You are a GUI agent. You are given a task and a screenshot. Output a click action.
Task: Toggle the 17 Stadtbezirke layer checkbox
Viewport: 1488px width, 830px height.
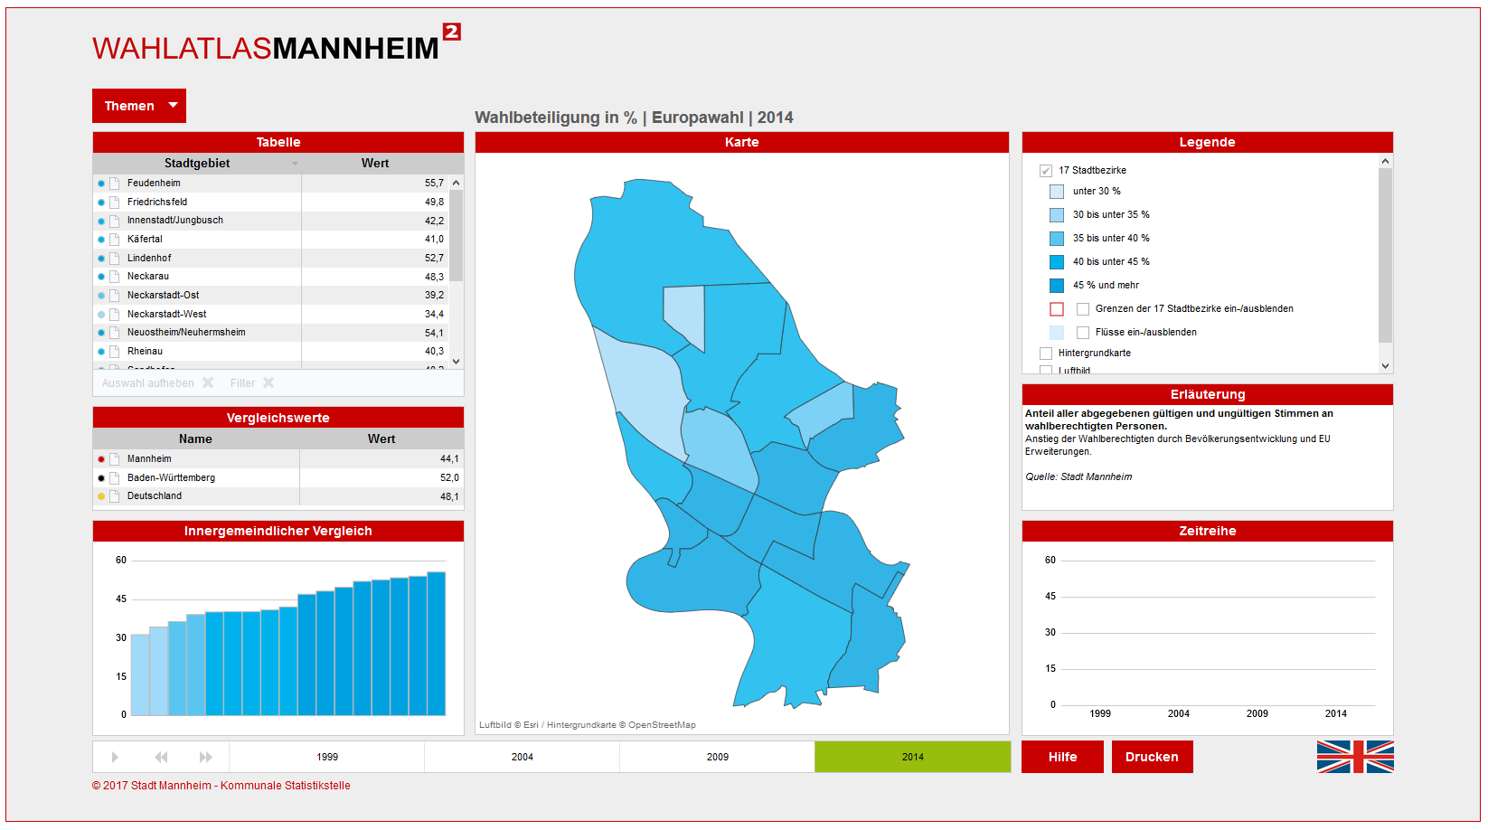(1046, 171)
